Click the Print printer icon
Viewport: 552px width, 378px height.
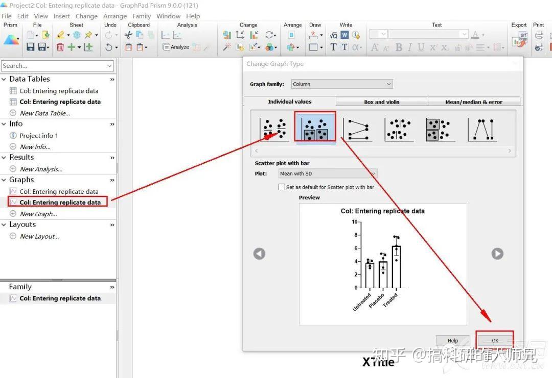pyautogui.click(x=539, y=36)
